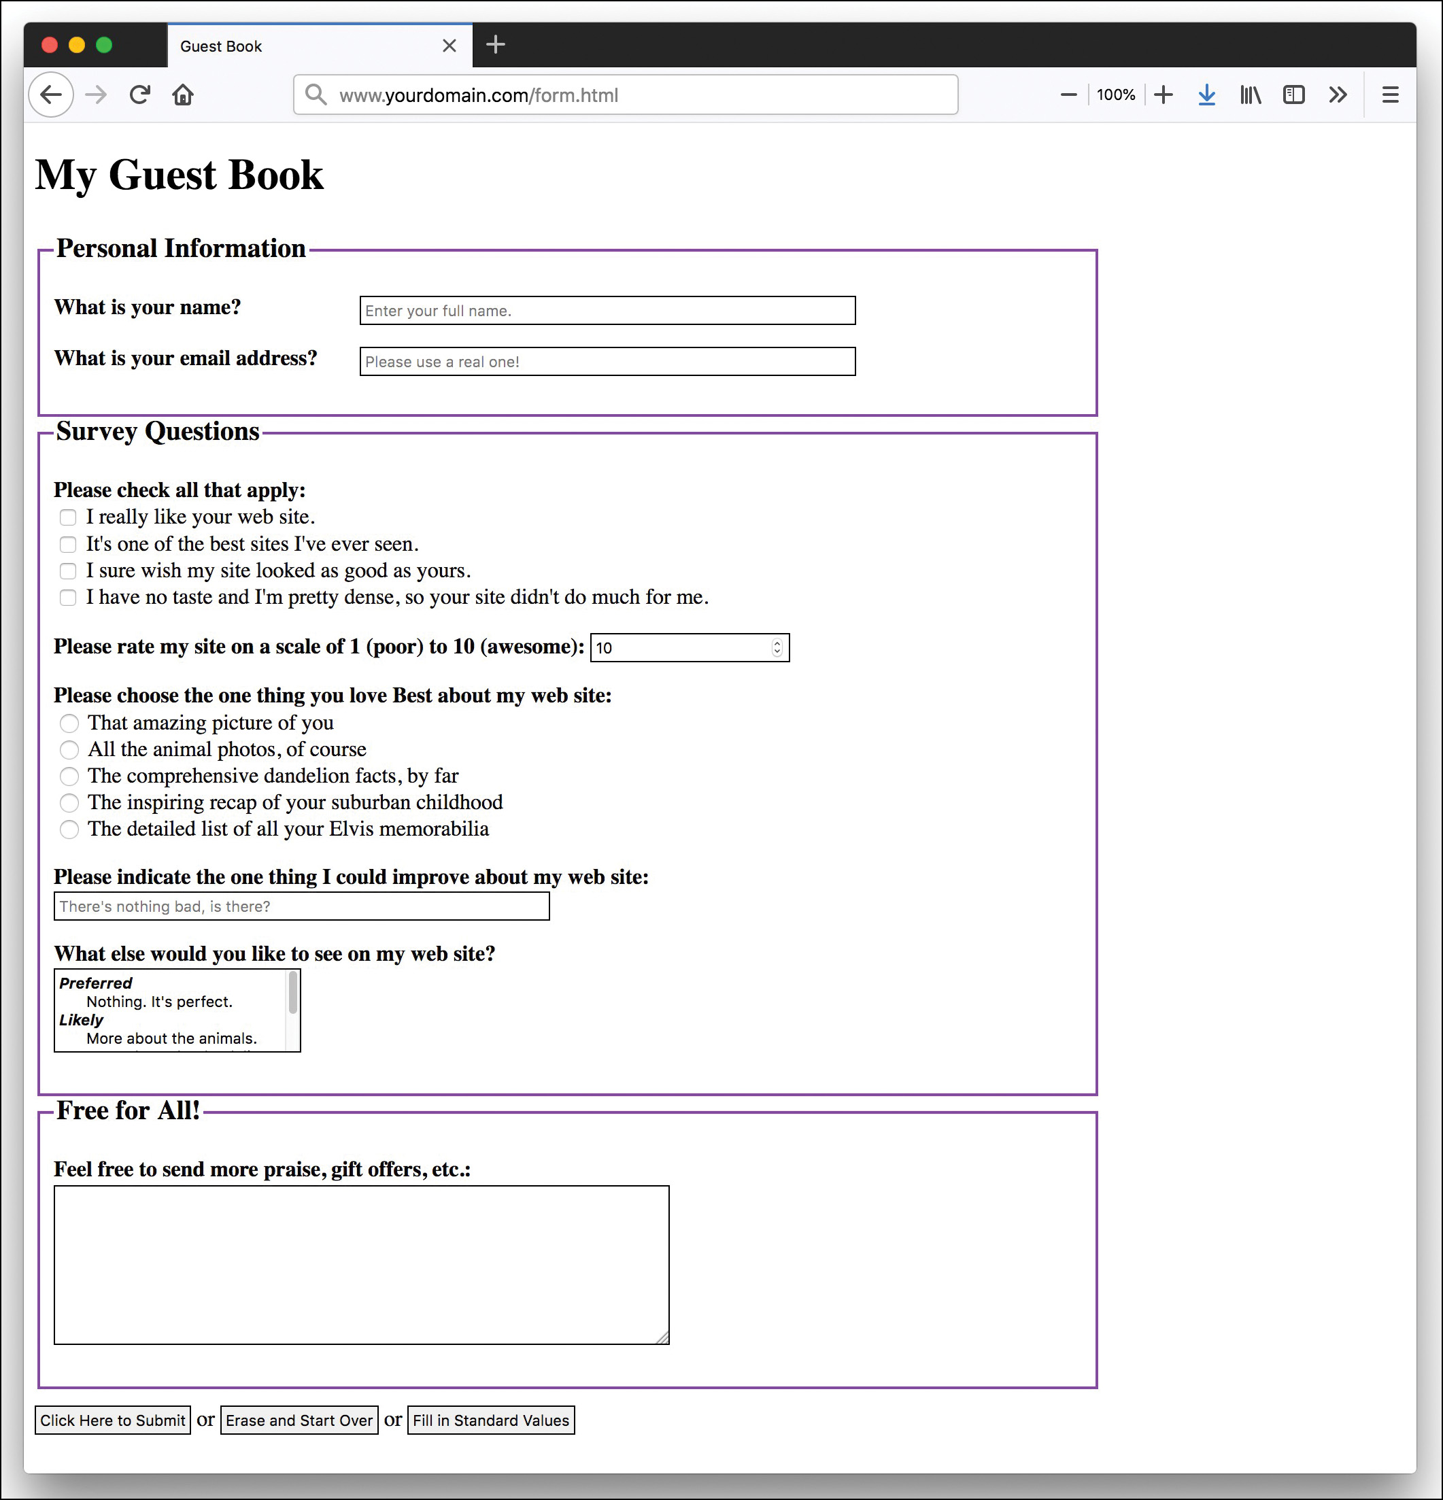1443x1500 pixels.
Task: Select 'All the animal photos, of course'
Action: click(x=69, y=750)
